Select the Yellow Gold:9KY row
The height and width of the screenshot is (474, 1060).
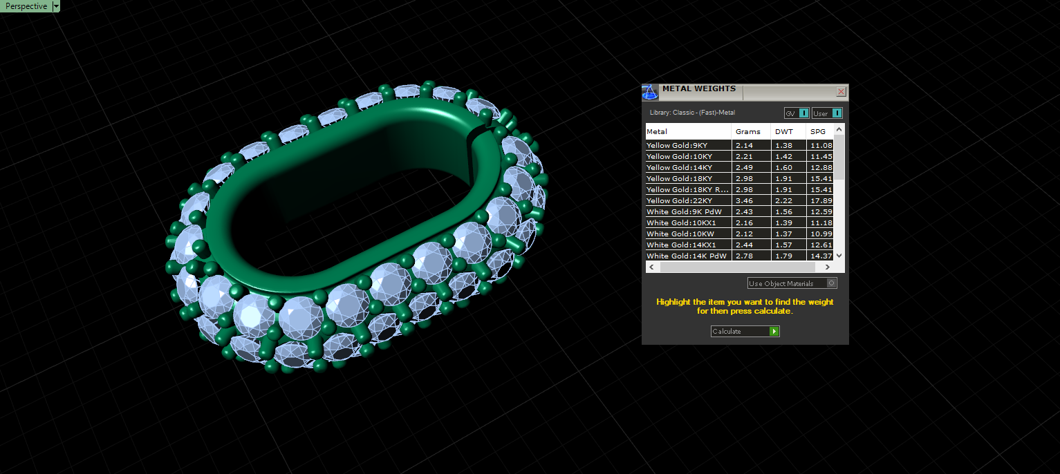click(739, 145)
